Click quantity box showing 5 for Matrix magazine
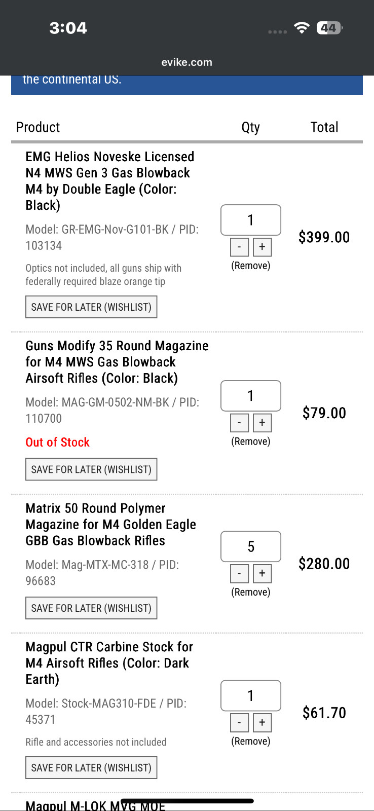 click(250, 546)
